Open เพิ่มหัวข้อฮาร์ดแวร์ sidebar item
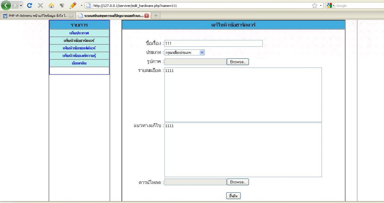 coord(79,40)
